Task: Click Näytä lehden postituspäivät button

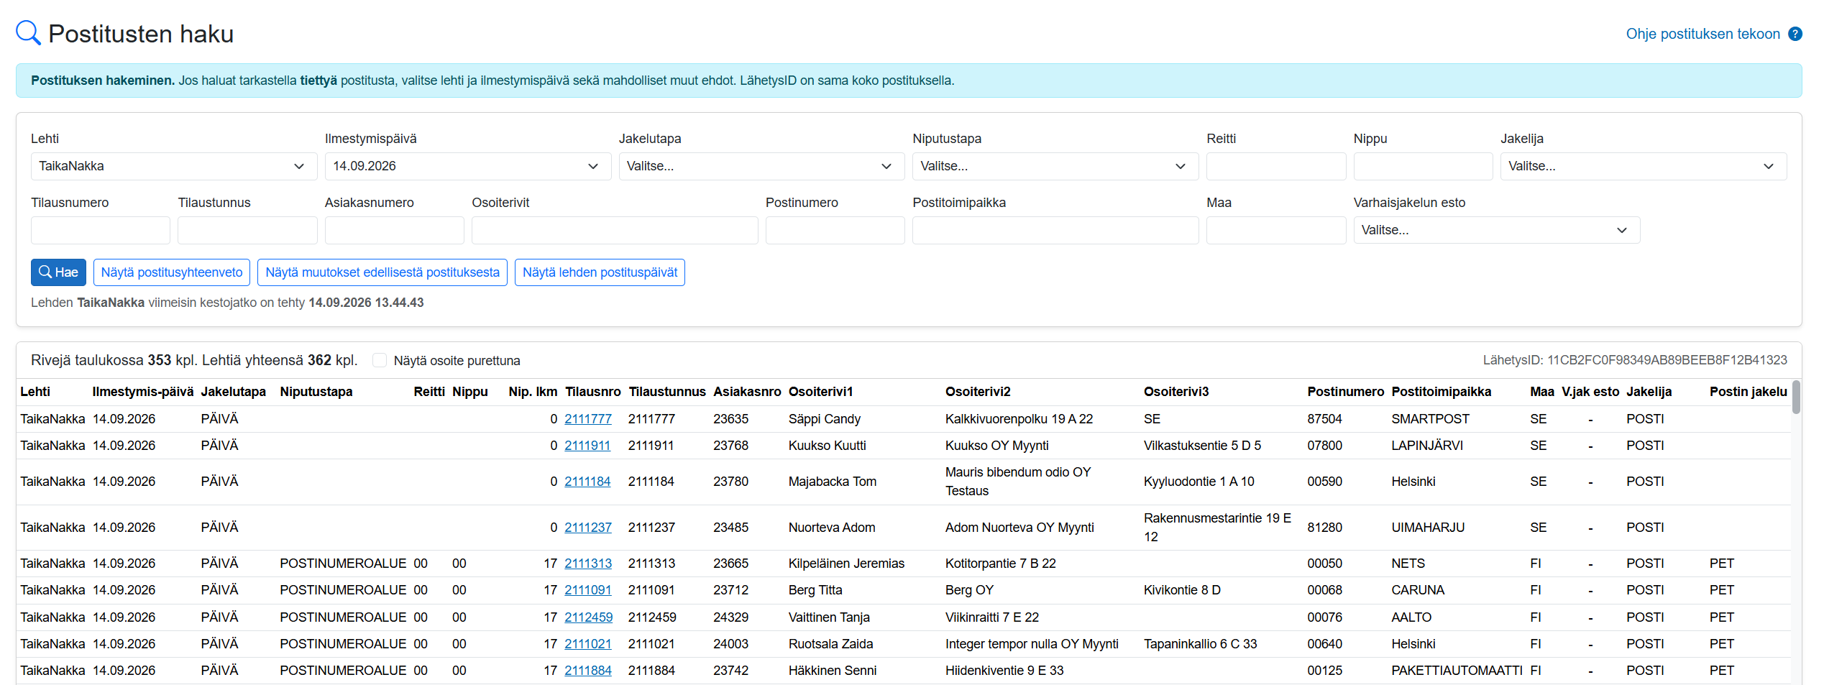Action: (600, 272)
